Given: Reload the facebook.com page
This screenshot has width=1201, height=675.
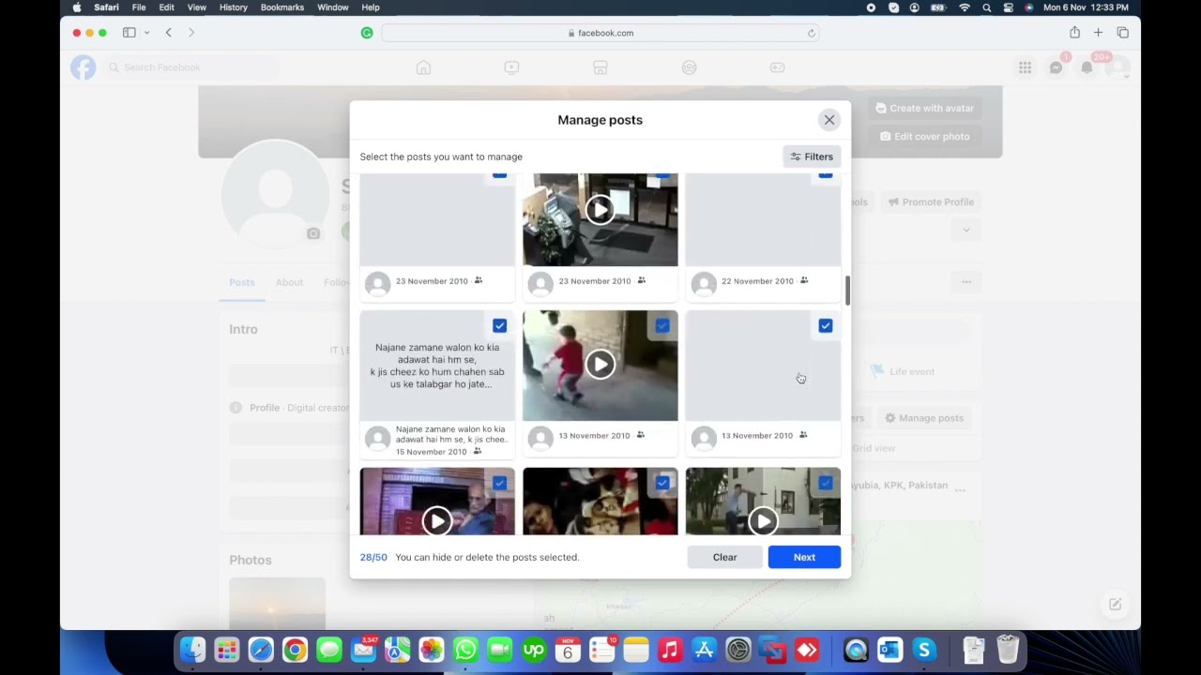Looking at the screenshot, I should click(x=812, y=33).
